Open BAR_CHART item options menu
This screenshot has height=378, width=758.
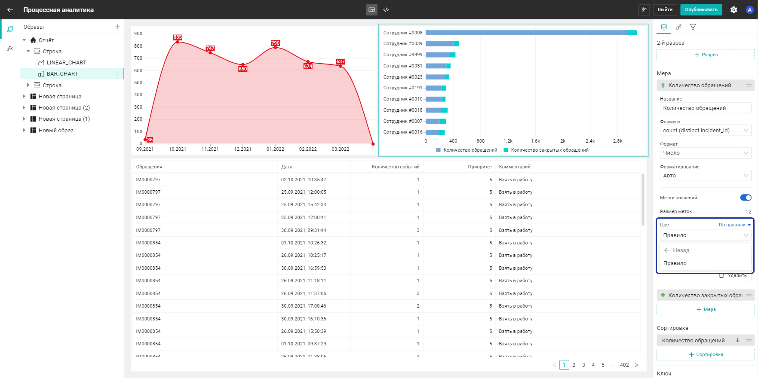click(117, 74)
